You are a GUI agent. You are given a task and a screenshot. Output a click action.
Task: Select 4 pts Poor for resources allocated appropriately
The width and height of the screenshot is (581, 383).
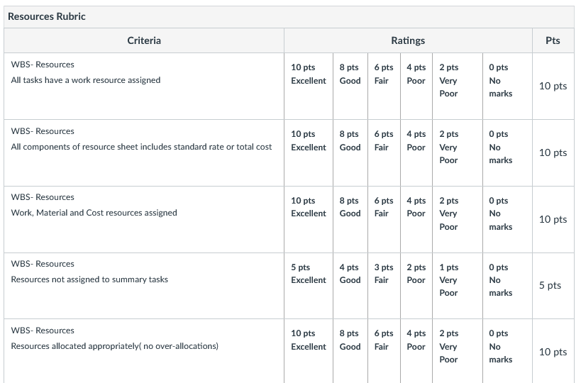[416, 351]
